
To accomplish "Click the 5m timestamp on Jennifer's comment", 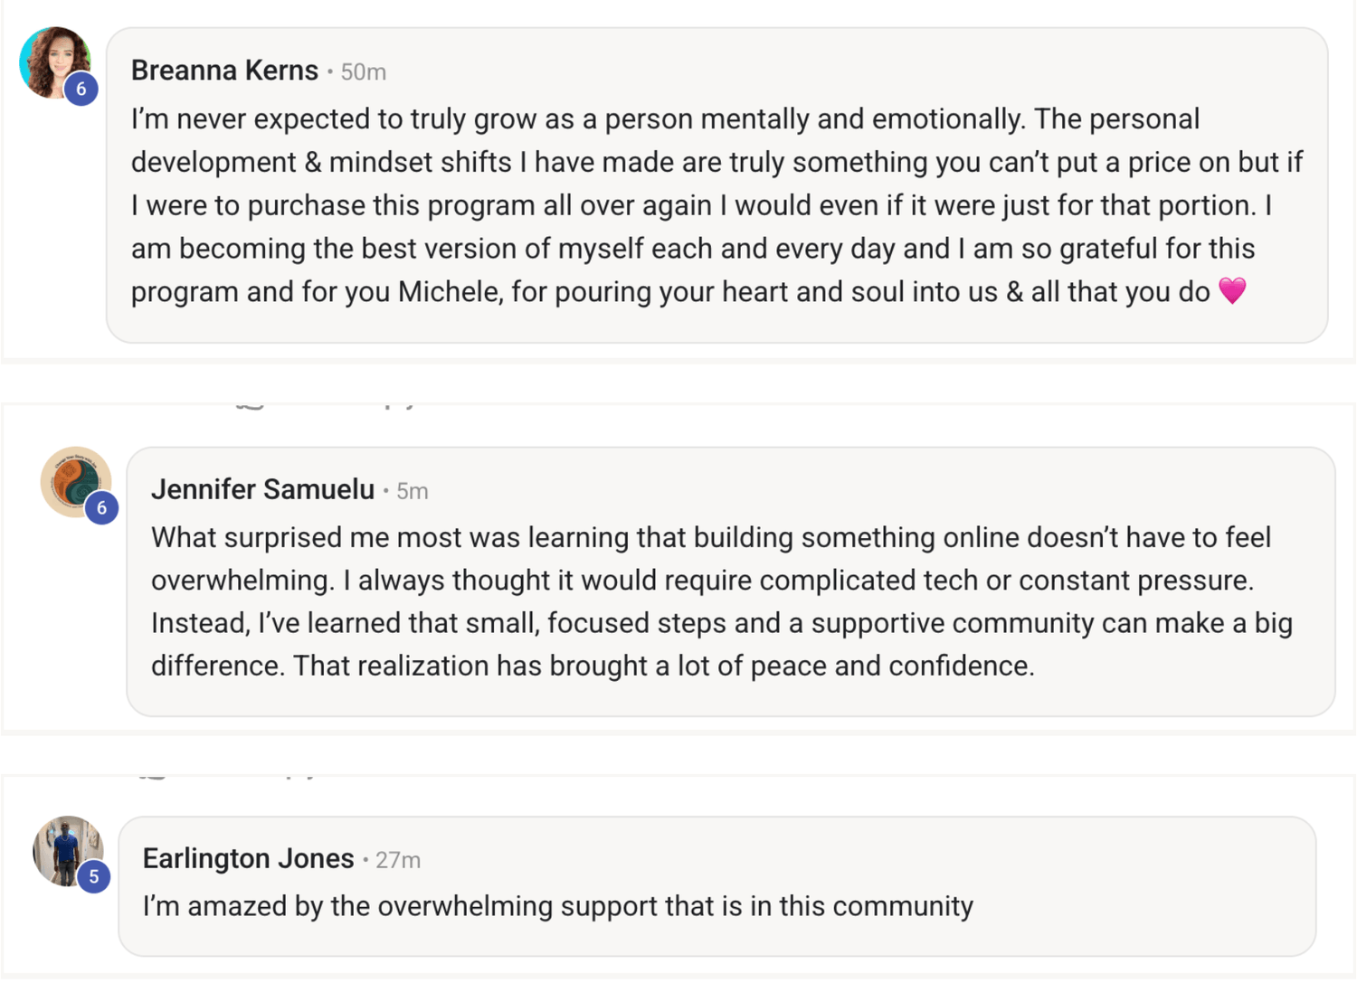I will (x=413, y=492).
